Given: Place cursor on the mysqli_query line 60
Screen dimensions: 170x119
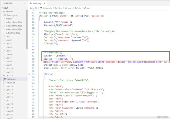Looking at the screenshot, I should [65, 65].
